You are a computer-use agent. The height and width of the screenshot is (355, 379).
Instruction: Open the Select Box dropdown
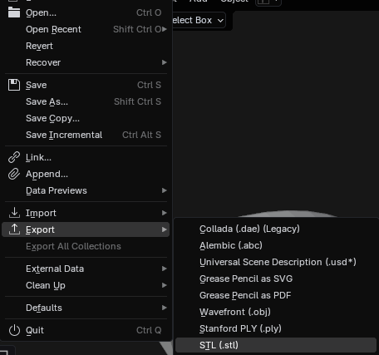[198, 20]
